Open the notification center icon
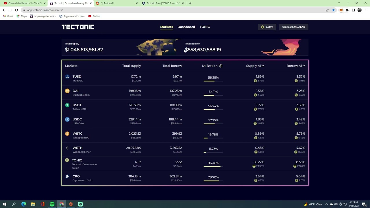 pyautogui.click(x=364, y=204)
